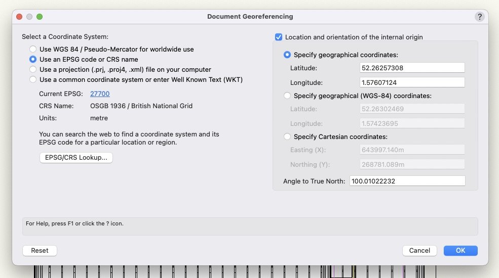
Task: Select Specify geographical coordinates radio button
Action: [287, 55]
